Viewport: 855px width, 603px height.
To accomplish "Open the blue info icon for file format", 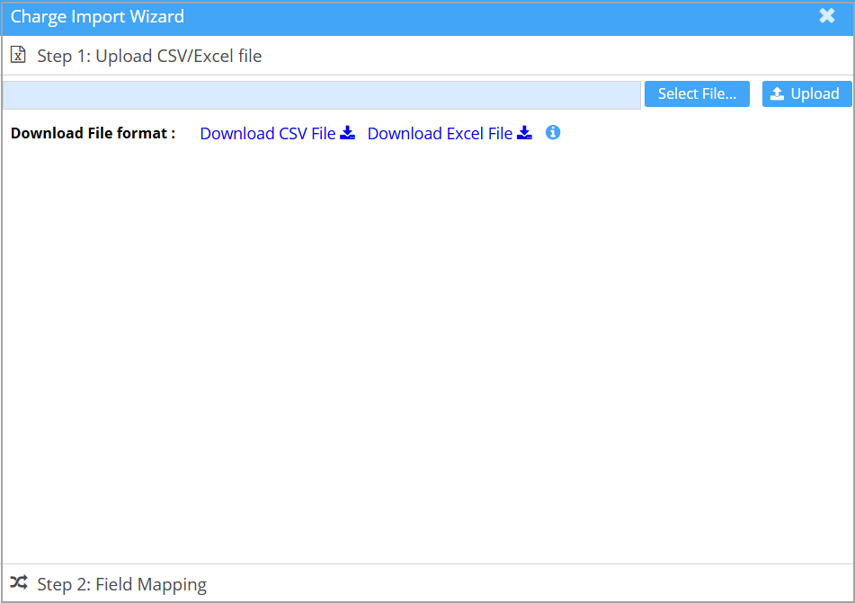I will pyautogui.click(x=553, y=133).
